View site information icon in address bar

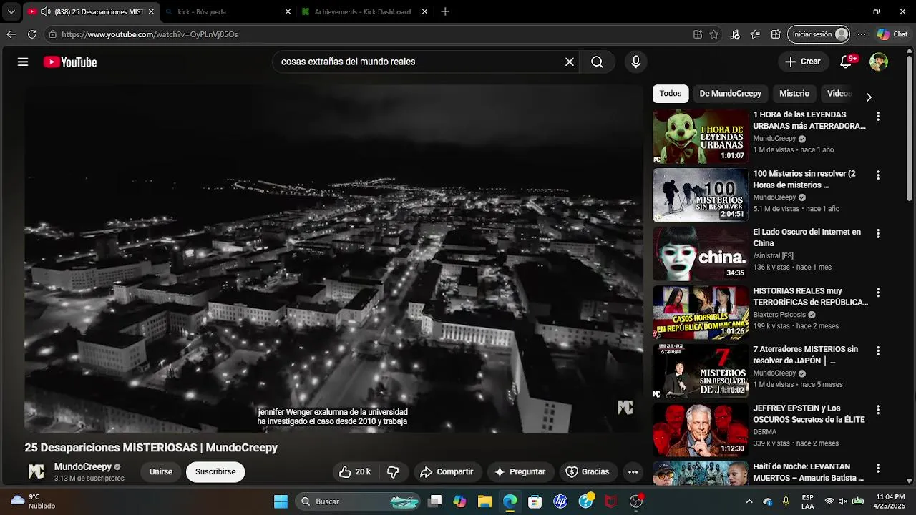coord(52,34)
